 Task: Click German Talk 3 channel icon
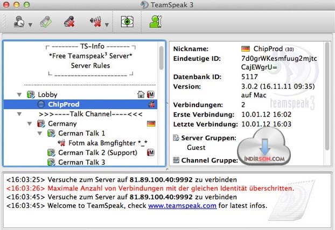pyautogui.click(x=51, y=162)
